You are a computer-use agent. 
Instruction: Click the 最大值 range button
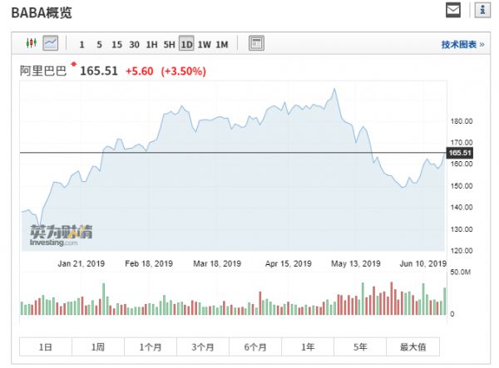(413, 346)
